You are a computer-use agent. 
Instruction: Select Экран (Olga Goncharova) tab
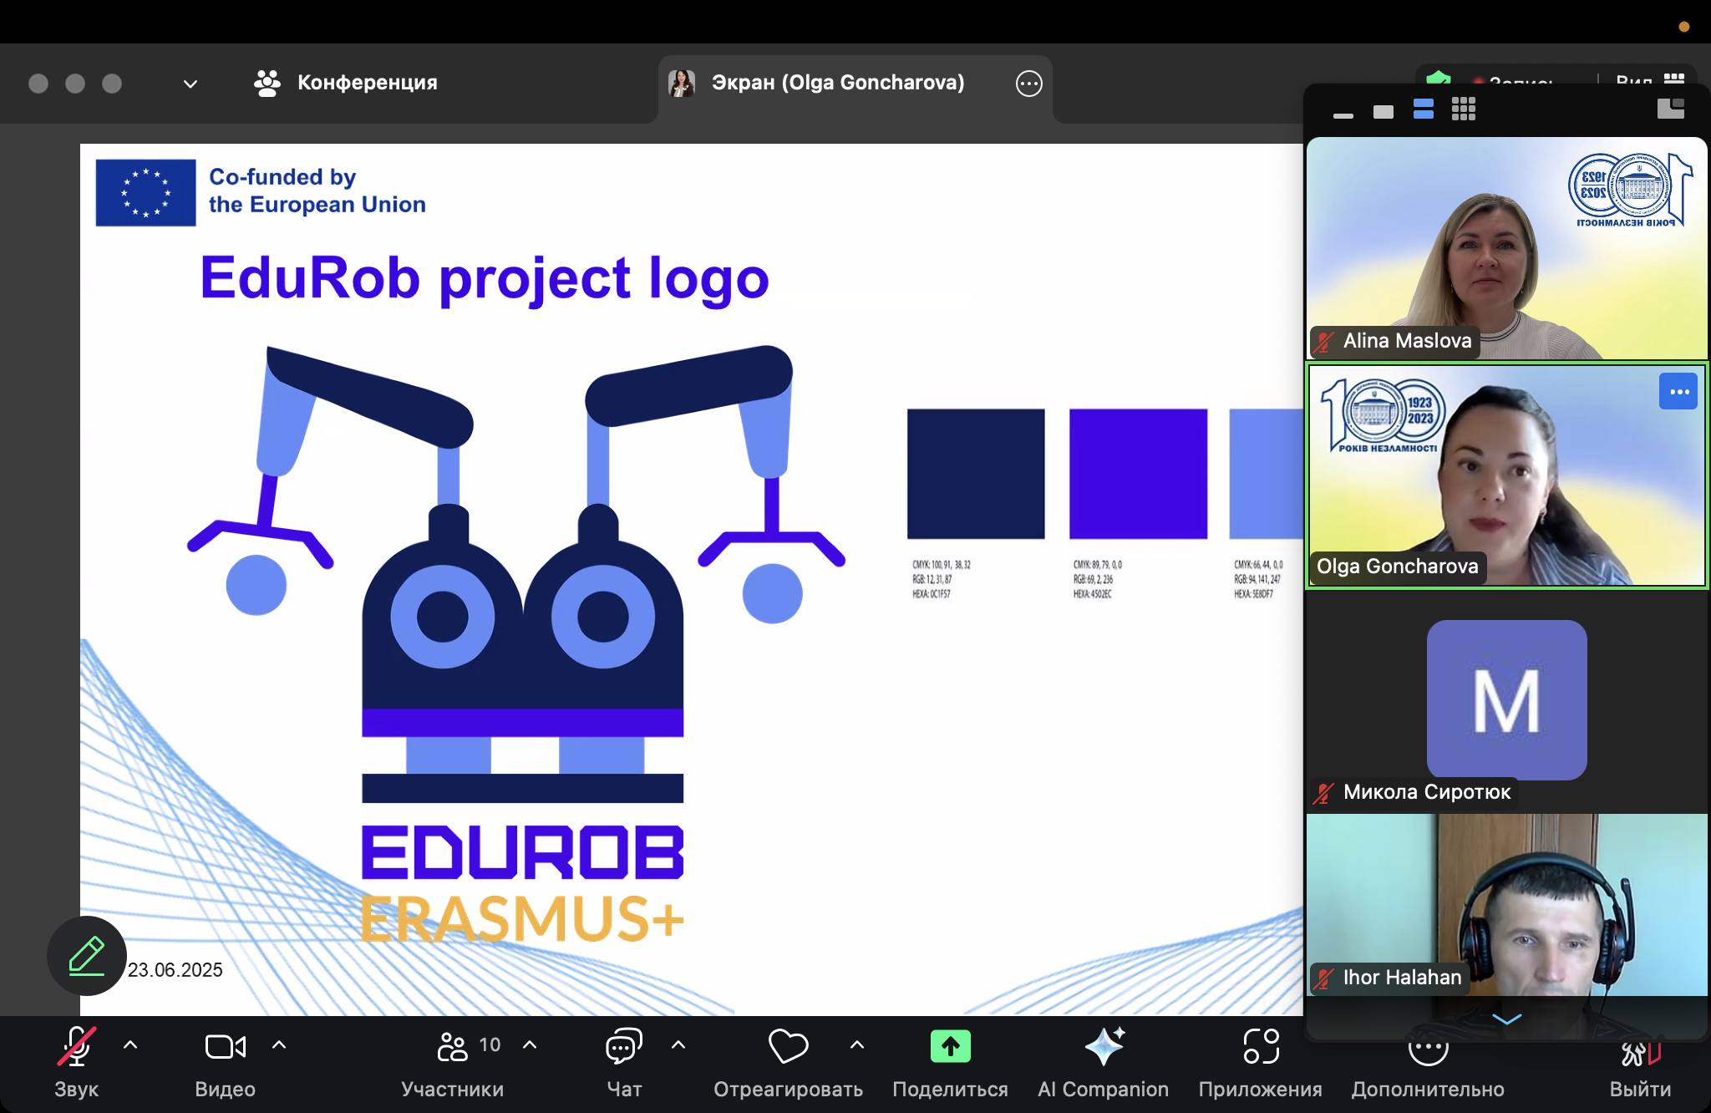coord(837,83)
